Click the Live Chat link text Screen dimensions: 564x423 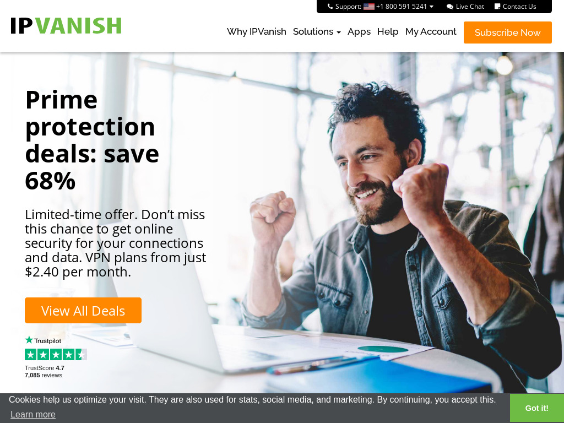(x=470, y=7)
